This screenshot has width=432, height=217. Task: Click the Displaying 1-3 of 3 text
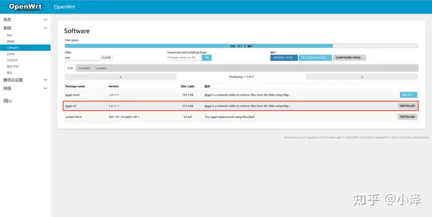[241, 77]
